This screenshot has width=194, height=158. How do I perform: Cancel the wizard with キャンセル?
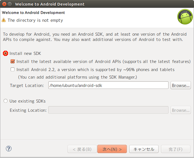[144, 149]
